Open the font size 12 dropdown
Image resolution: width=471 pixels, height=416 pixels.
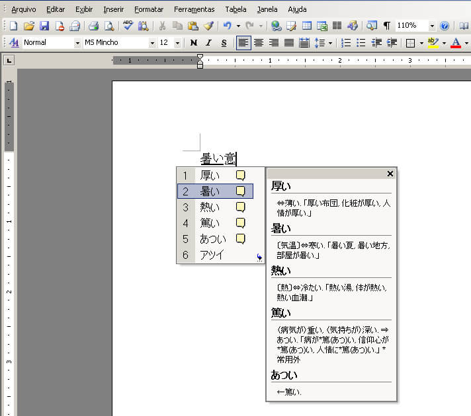[177, 43]
